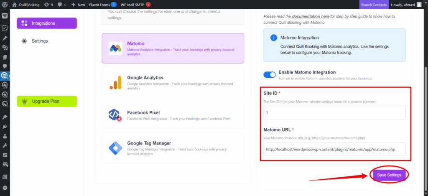The height and width of the screenshot is (196, 428).
Task: Click the Matomo URL input field
Action: point(334,149)
